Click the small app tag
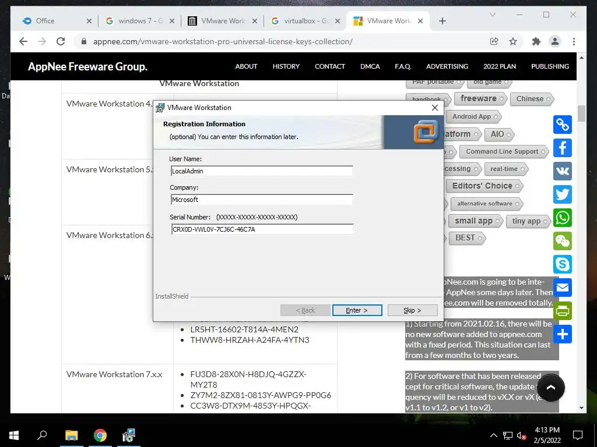The image size is (597, 447). 476,221
